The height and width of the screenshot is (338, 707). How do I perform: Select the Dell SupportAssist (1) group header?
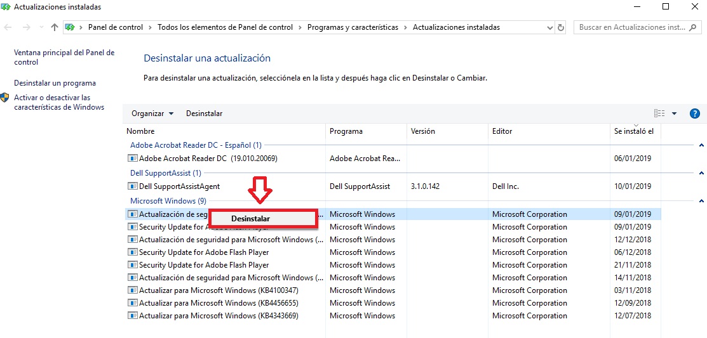(166, 173)
